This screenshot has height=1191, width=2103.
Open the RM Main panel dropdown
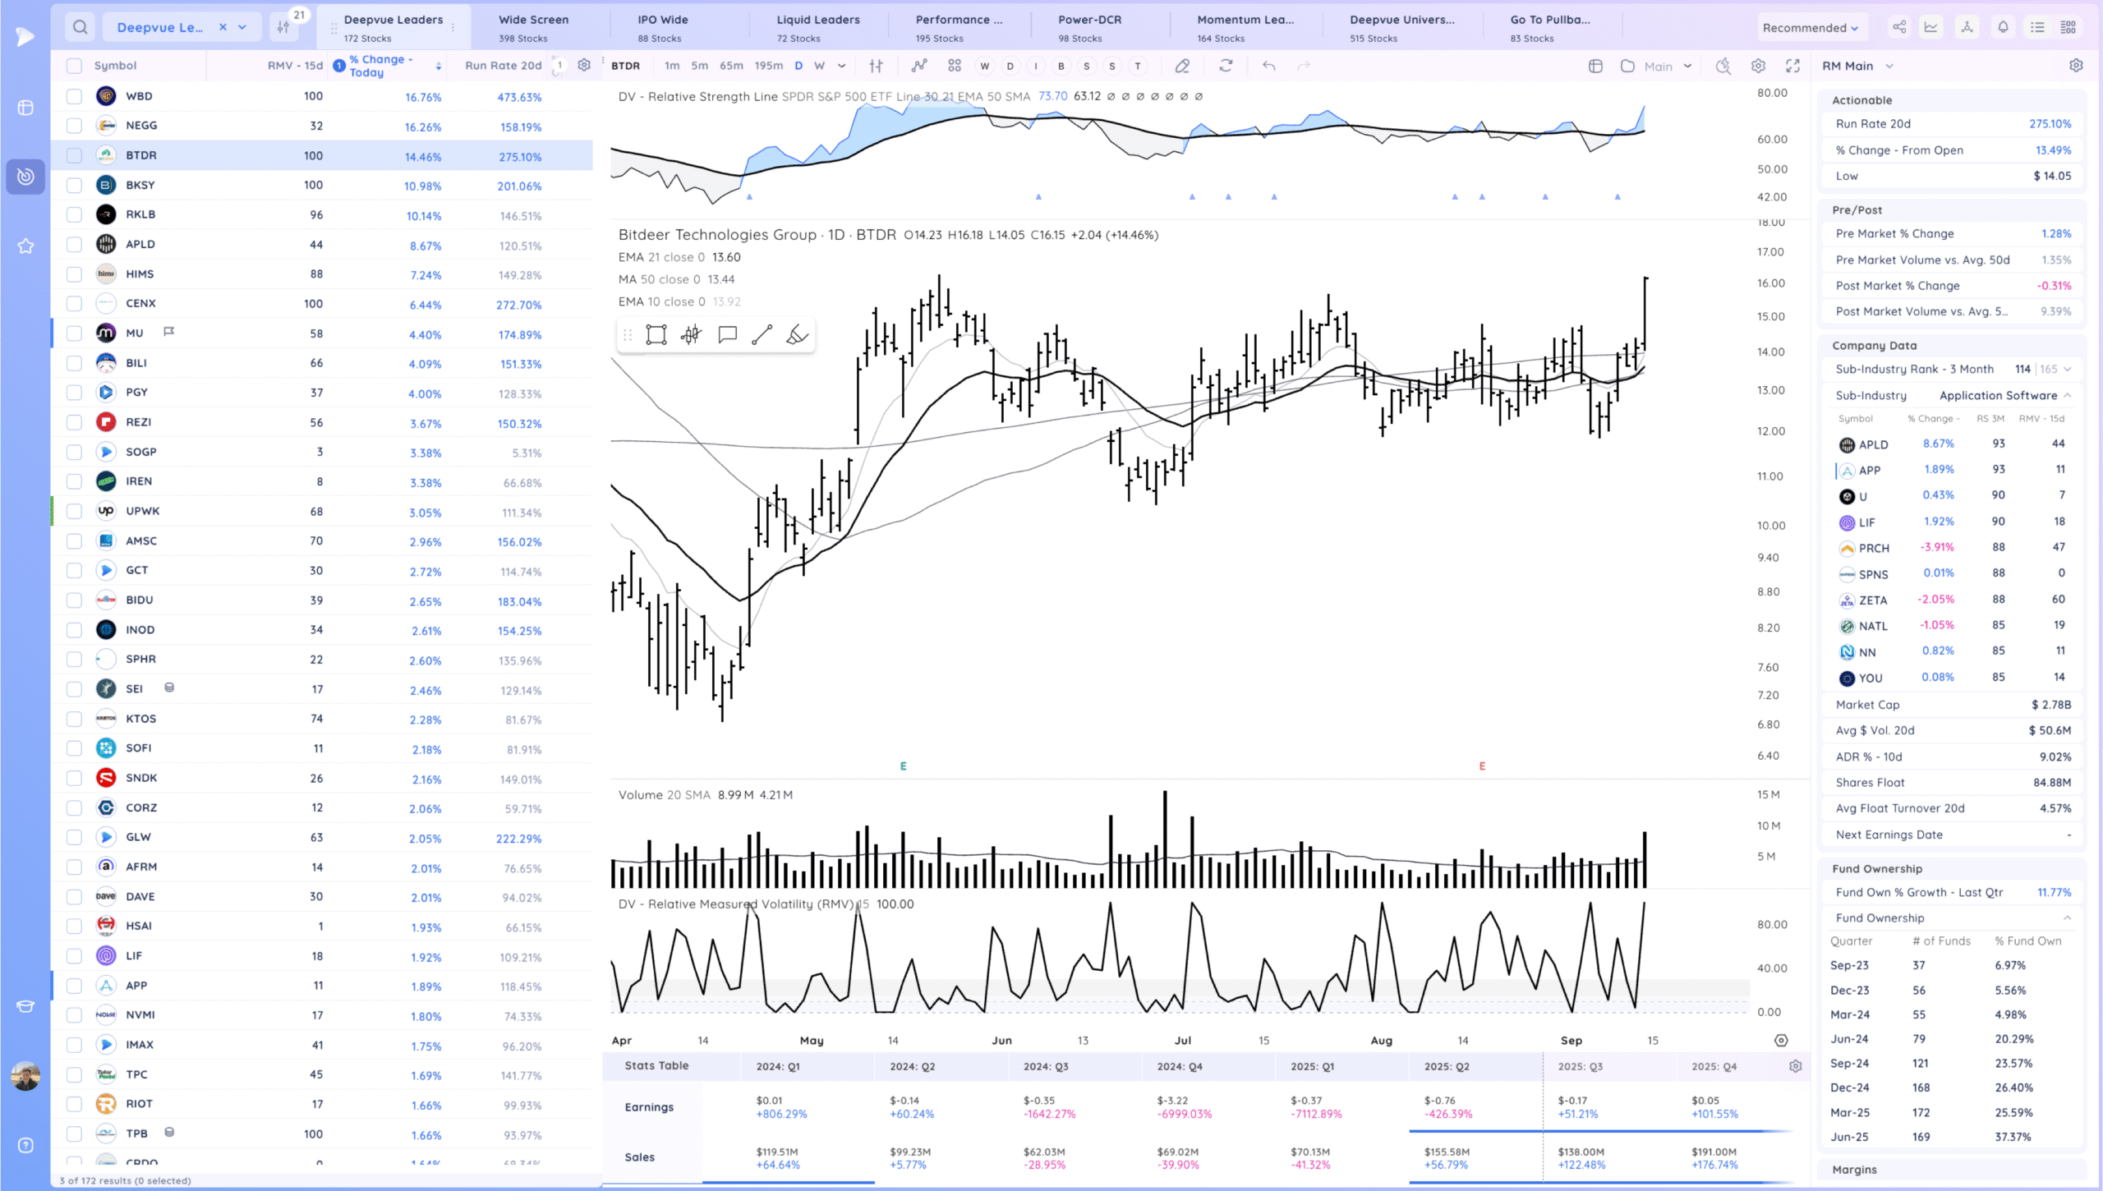1889,66
